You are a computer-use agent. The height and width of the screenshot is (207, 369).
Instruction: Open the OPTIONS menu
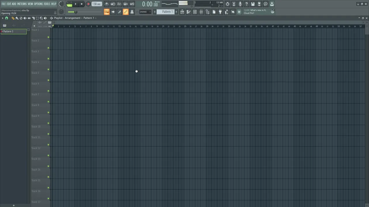click(38, 4)
